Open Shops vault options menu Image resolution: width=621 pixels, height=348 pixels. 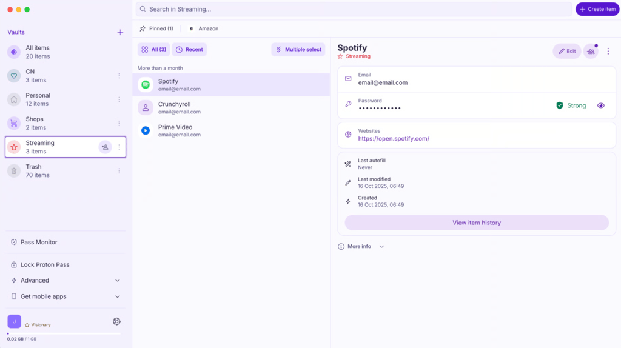click(119, 123)
